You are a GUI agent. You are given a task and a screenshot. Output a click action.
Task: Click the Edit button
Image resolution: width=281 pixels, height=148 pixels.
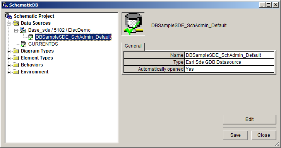click(250, 119)
